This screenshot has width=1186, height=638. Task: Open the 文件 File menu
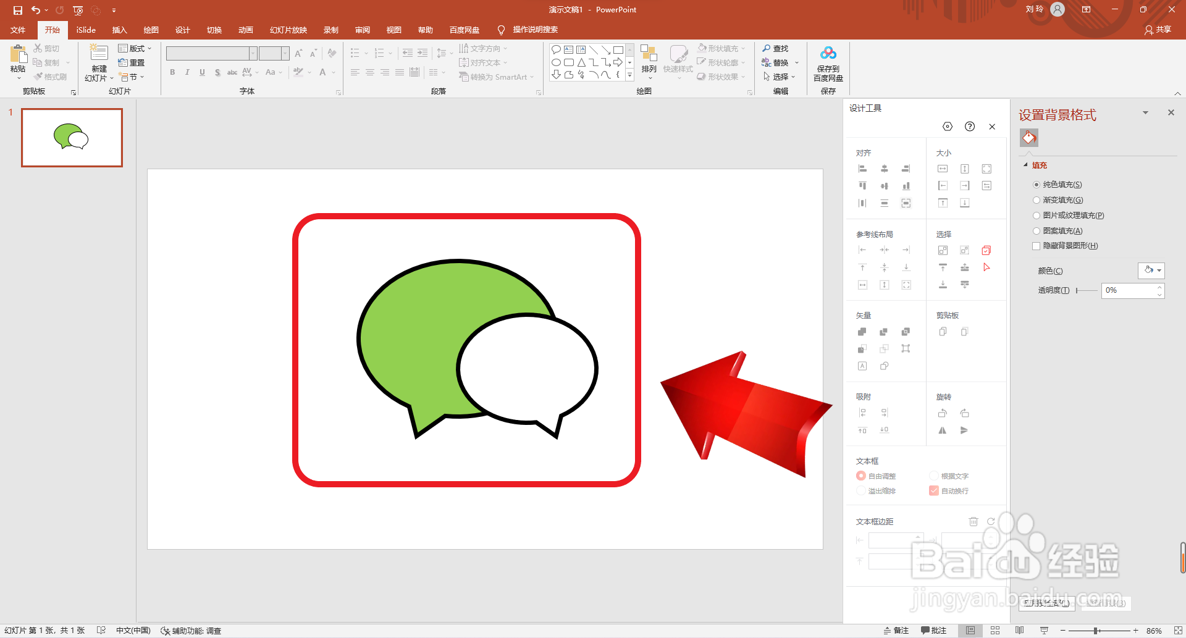point(18,30)
